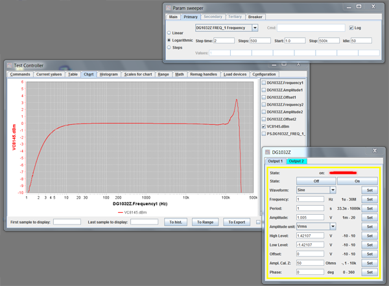Open the Table tab
Screen dimensions: 389x286
click(73, 74)
